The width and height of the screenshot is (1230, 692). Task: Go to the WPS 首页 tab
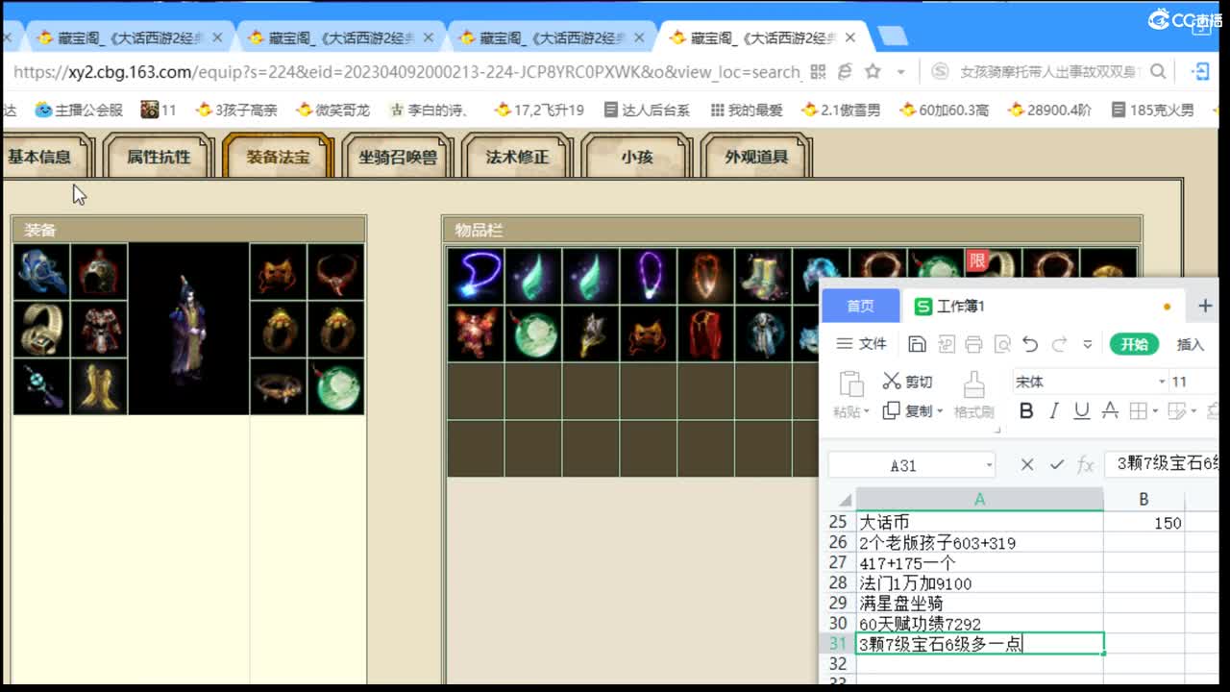coord(860,306)
